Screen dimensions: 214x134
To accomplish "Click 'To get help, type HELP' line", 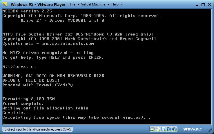I will tap(53, 57).
